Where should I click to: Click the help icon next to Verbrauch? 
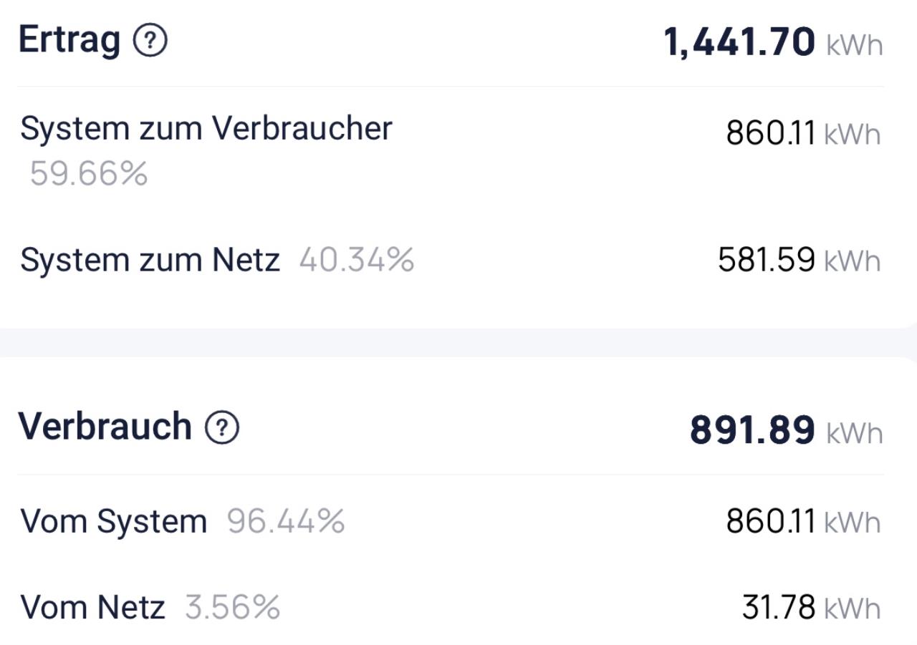point(222,428)
